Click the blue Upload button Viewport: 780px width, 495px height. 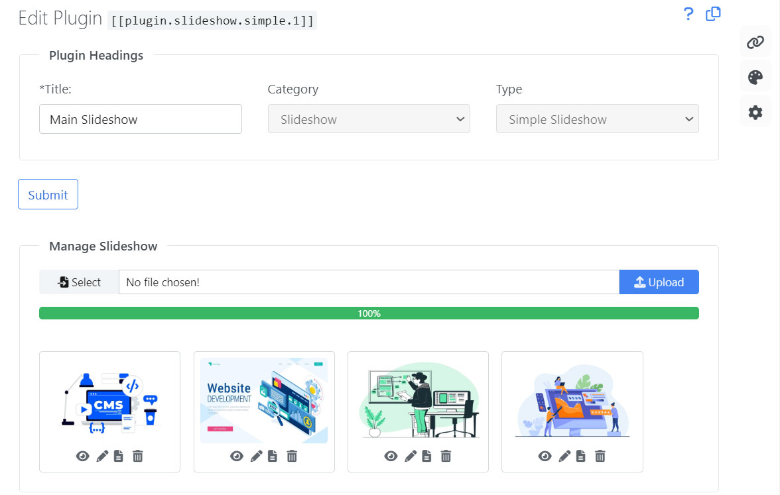pos(659,282)
